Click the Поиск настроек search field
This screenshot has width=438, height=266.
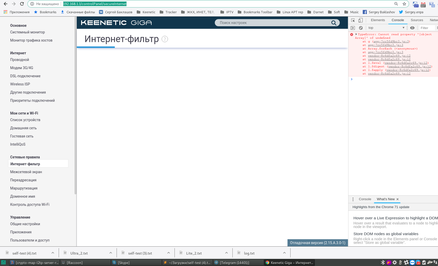coord(273,23)
